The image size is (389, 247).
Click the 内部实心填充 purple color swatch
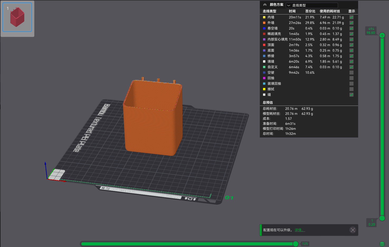(x=264, y=39)
